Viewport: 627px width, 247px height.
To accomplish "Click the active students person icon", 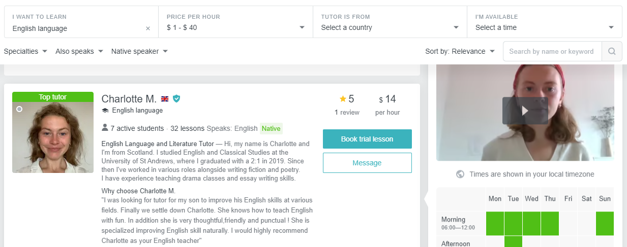I will pos(105,128).
